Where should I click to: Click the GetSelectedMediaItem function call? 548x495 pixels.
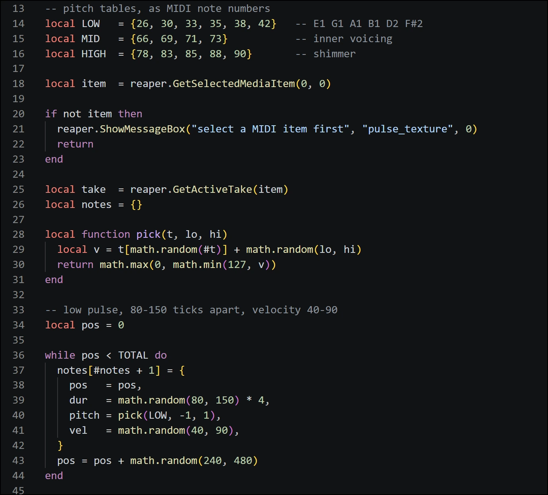point(234,83)
